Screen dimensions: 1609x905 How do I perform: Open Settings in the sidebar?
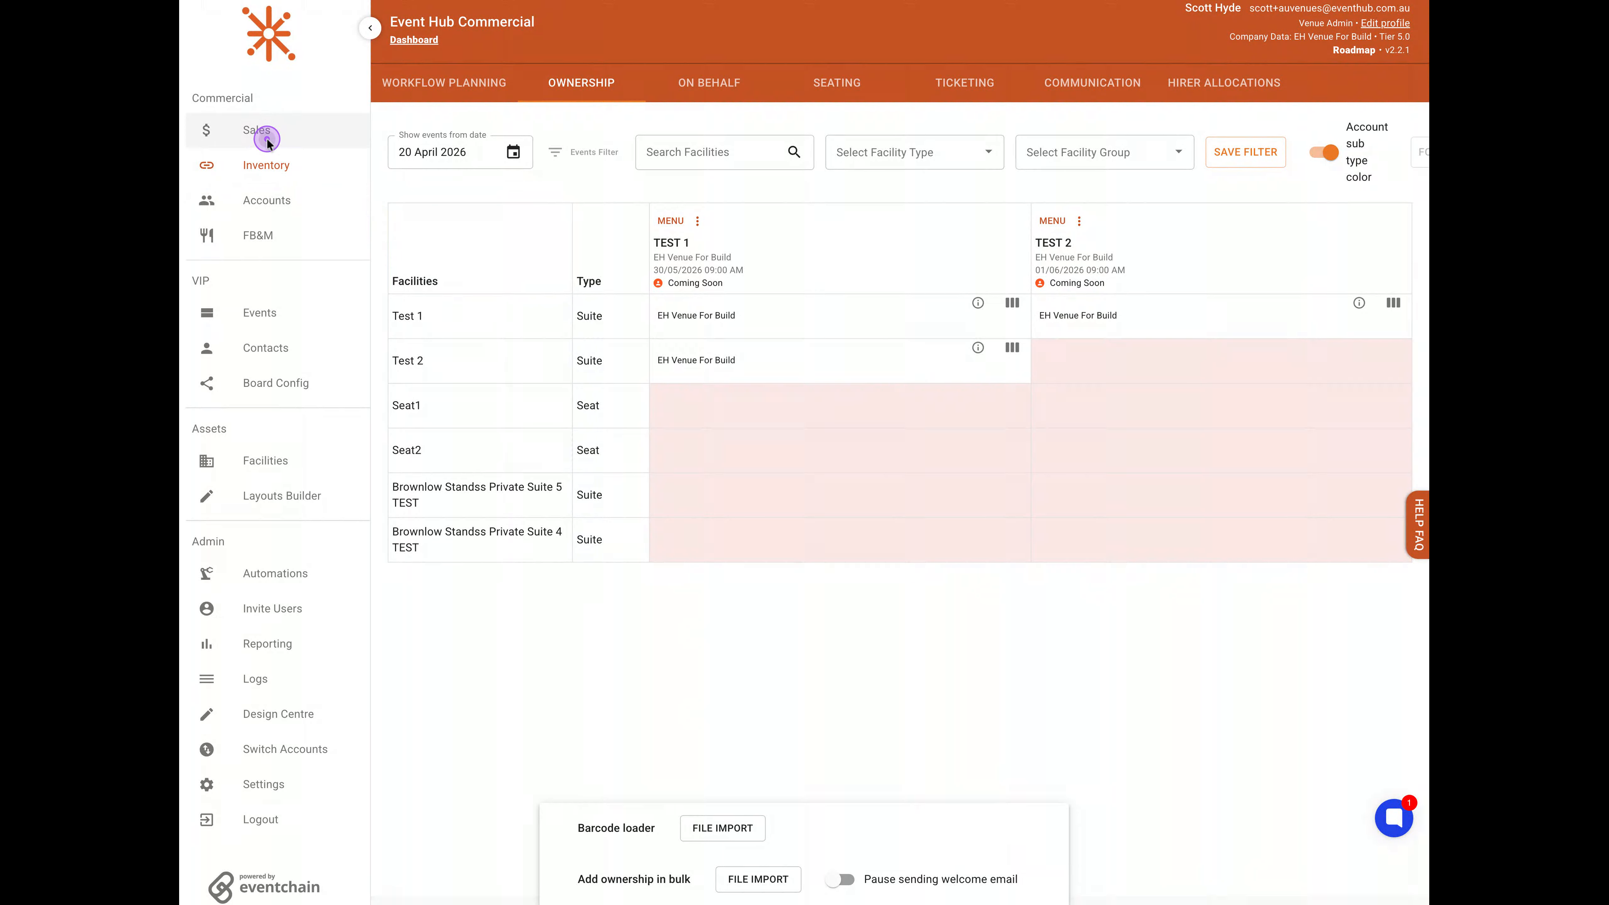click(x=277, y=784)
